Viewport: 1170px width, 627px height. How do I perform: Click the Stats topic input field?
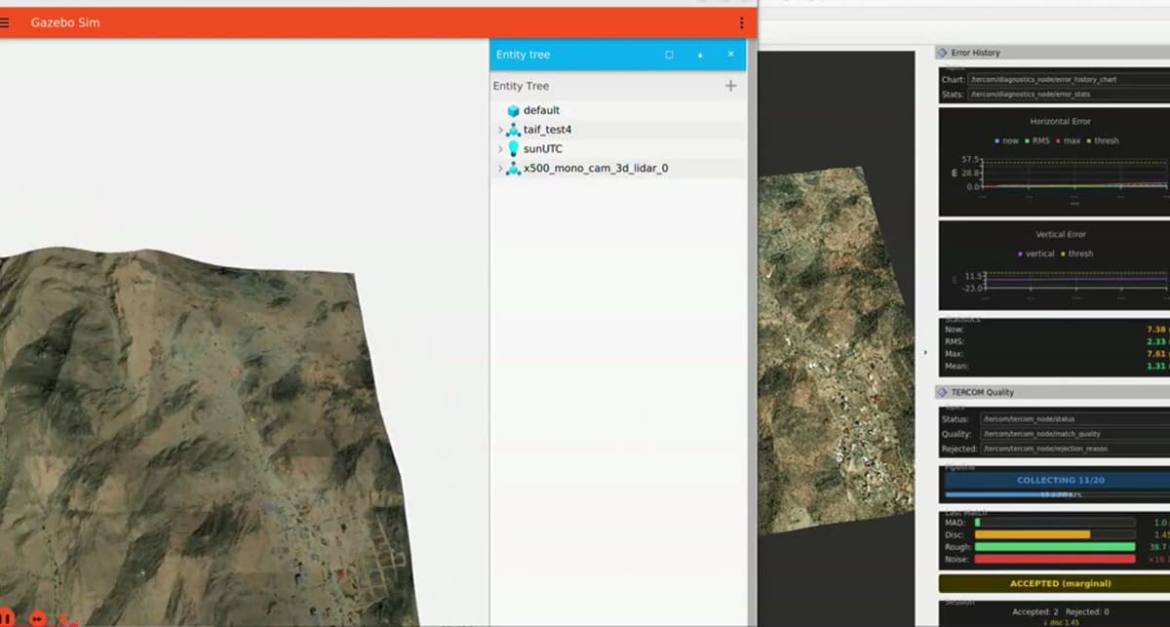tap(1069, 95)
